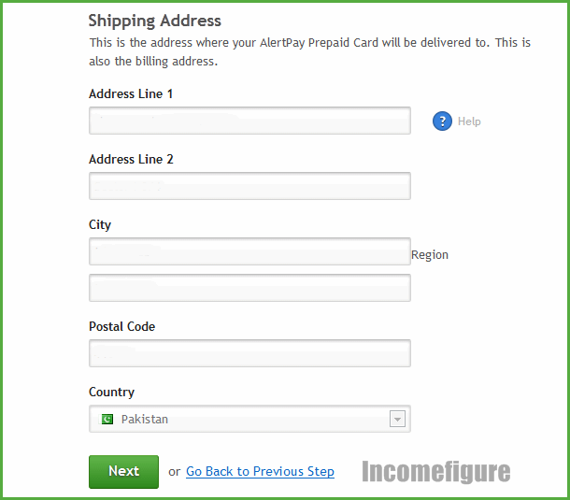
Task: Click the Pakistan flag icon in Country field
Action: tap(107, 420)
